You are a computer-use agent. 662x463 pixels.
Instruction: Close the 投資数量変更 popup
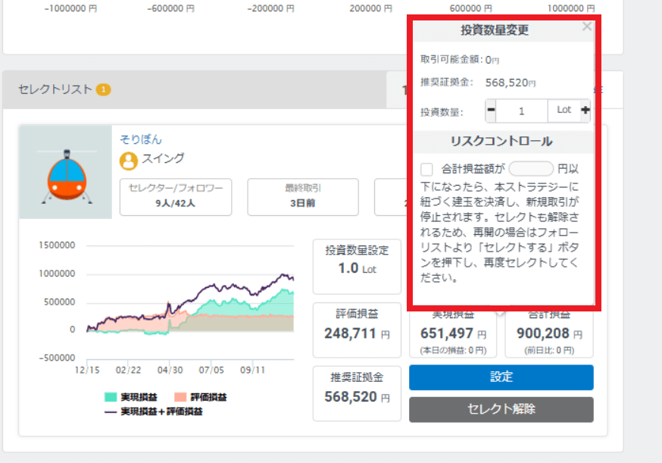[x=587, y=26]
